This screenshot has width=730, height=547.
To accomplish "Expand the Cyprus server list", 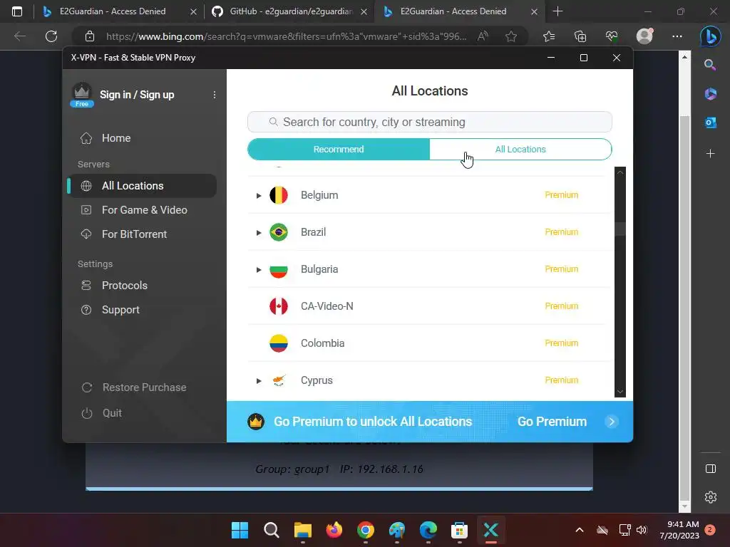I will [x=259, y=381].
